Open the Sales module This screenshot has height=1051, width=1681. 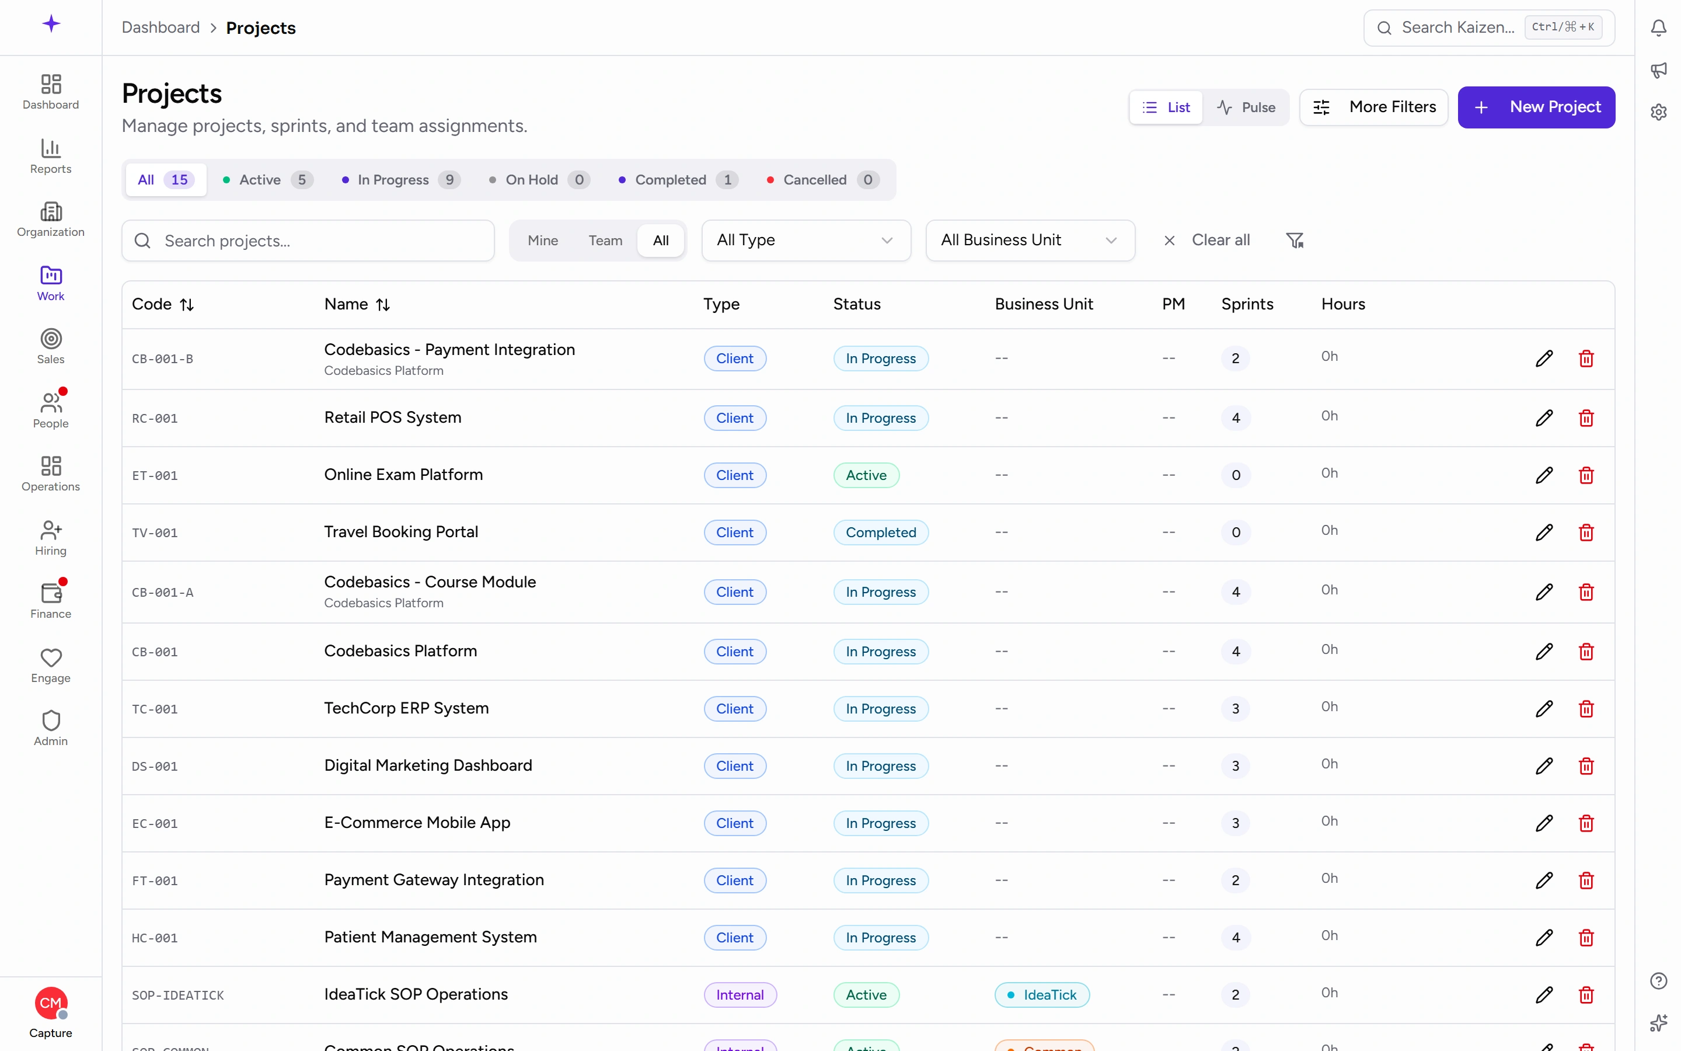pyautogui.click(x=51, y=346)
